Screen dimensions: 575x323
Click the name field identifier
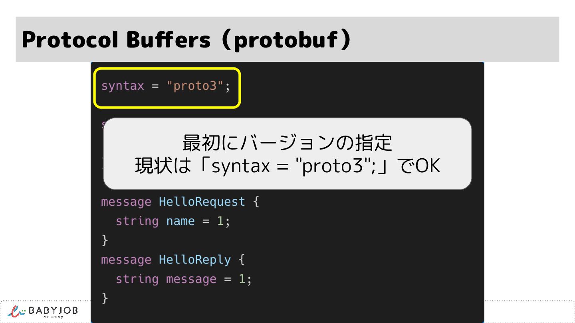[x=180, y=221]
